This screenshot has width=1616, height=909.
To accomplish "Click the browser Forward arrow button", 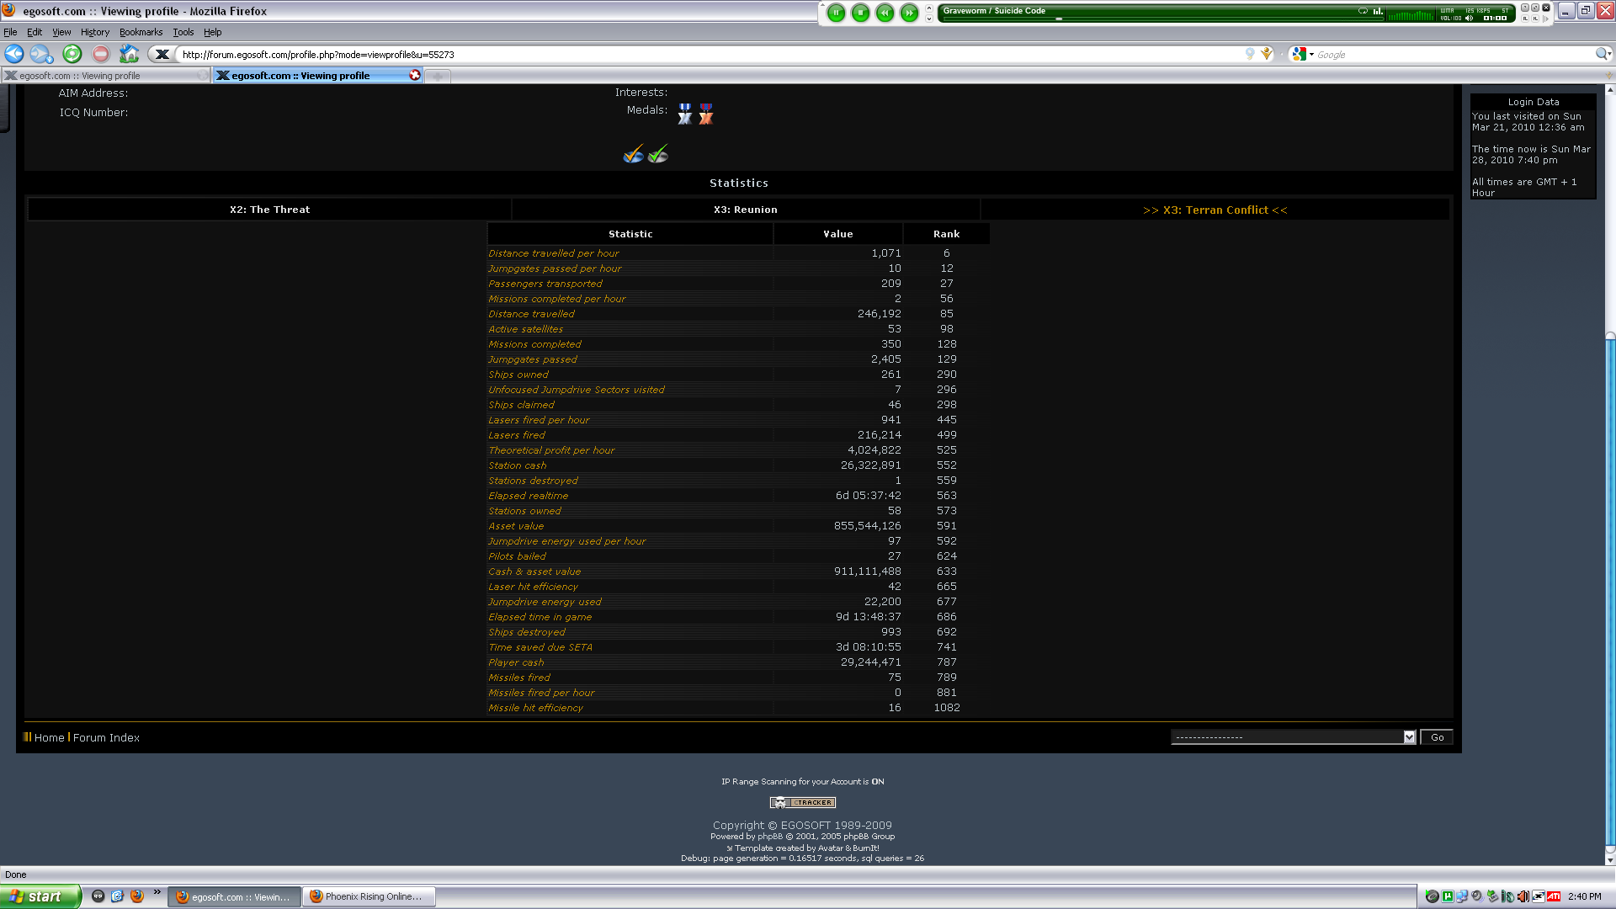I will (x=41, y=55).
